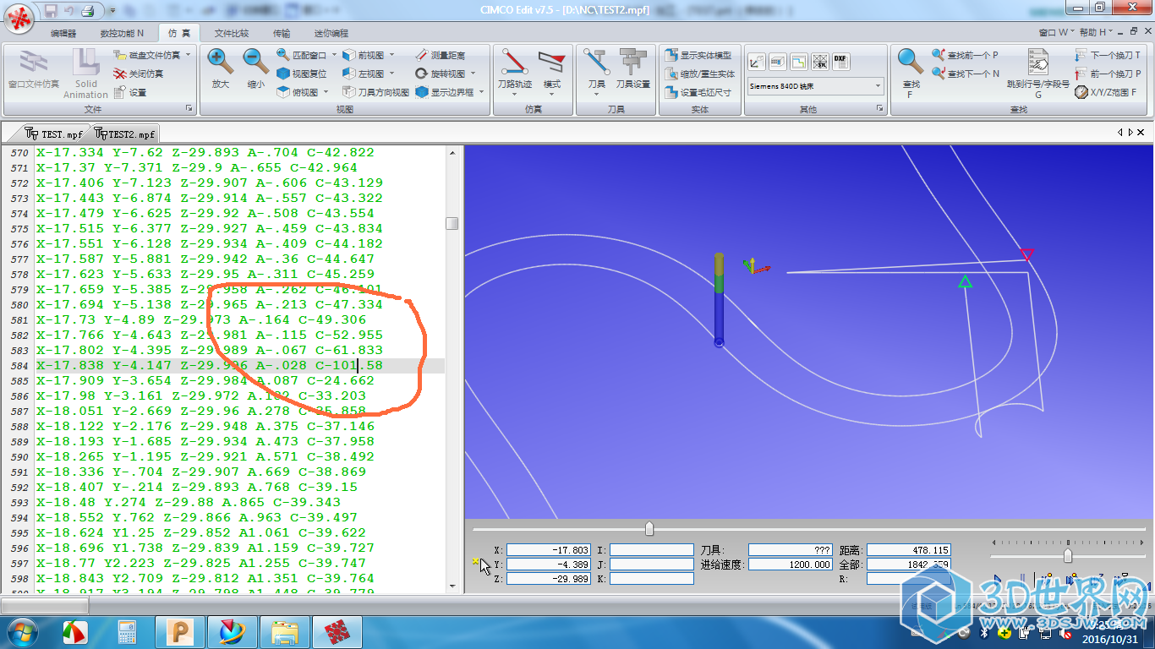Click the quick access Print icon
1155x649 pixels.
pyautogui.click(x=87, y=10)
